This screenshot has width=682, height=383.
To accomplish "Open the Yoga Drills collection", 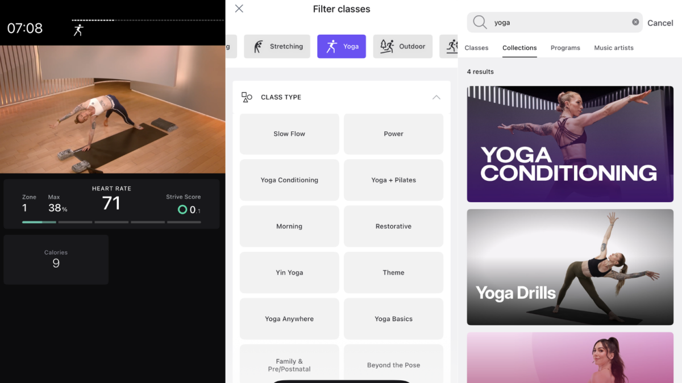I will 570,267.
